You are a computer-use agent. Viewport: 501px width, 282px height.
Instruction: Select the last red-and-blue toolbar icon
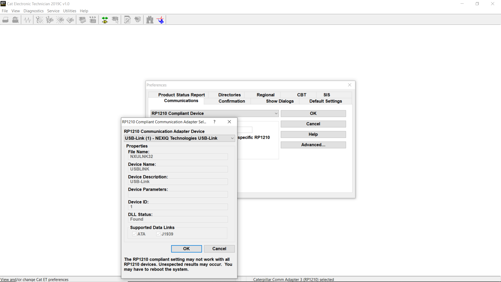pyautogui.click(x=160, y=20)
